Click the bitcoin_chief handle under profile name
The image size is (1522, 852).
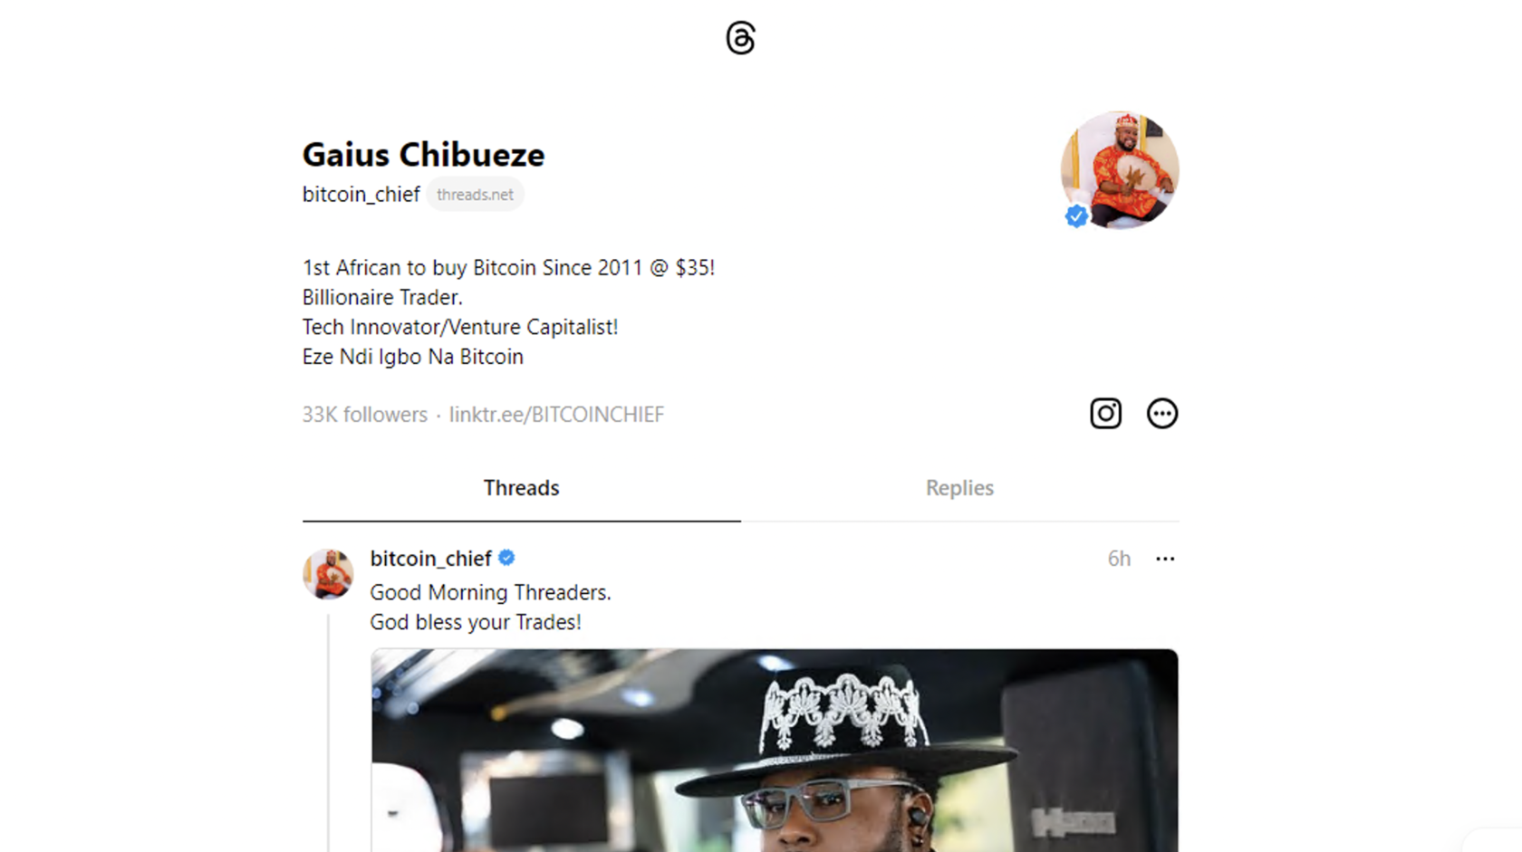click(361, 195)
